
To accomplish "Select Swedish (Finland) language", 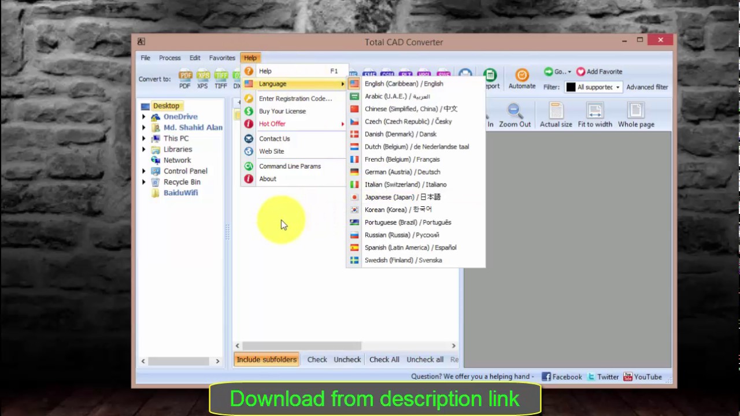I will [415, 260].
